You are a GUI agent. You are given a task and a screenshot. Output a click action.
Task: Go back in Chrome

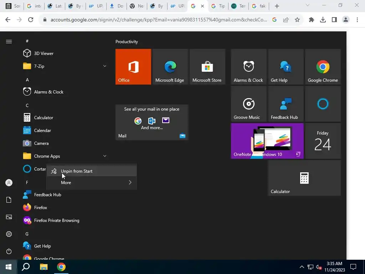[8, 20]
